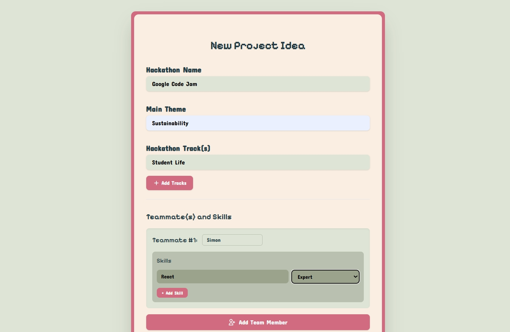
Task: Focus the Google Code Jam name field
Action: point(258,84)
